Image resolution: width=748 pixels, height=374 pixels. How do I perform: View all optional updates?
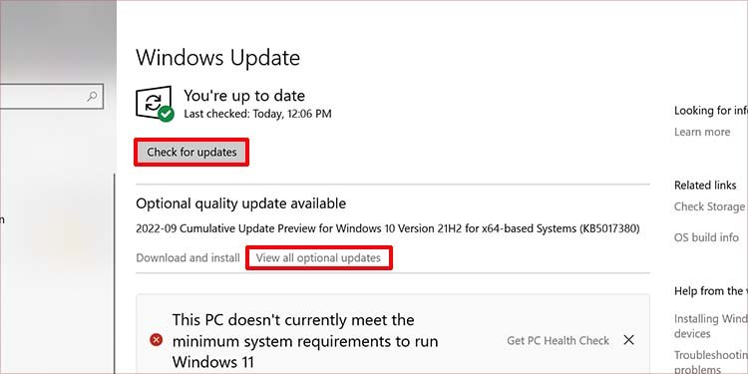pos(319,258)
